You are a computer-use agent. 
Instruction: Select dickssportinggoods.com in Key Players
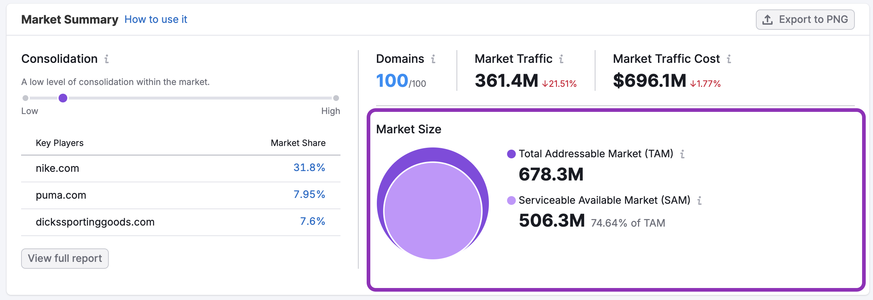pos(95,222)
